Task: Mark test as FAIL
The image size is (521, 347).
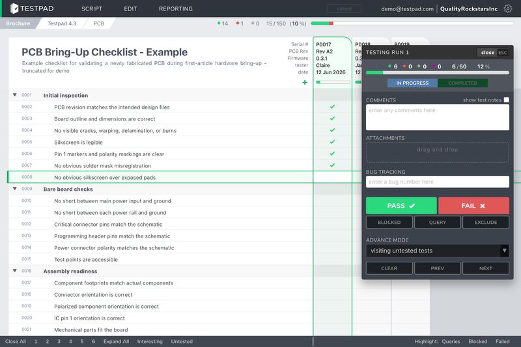Action: [x=473, y=206]
